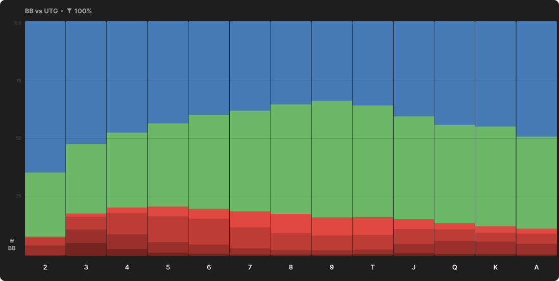Select the blue segment of bar J
The image size is (559, 281).
coord(414,69)
